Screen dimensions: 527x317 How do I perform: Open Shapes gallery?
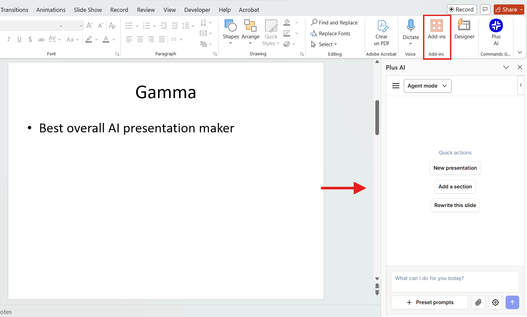coord(231,32)
